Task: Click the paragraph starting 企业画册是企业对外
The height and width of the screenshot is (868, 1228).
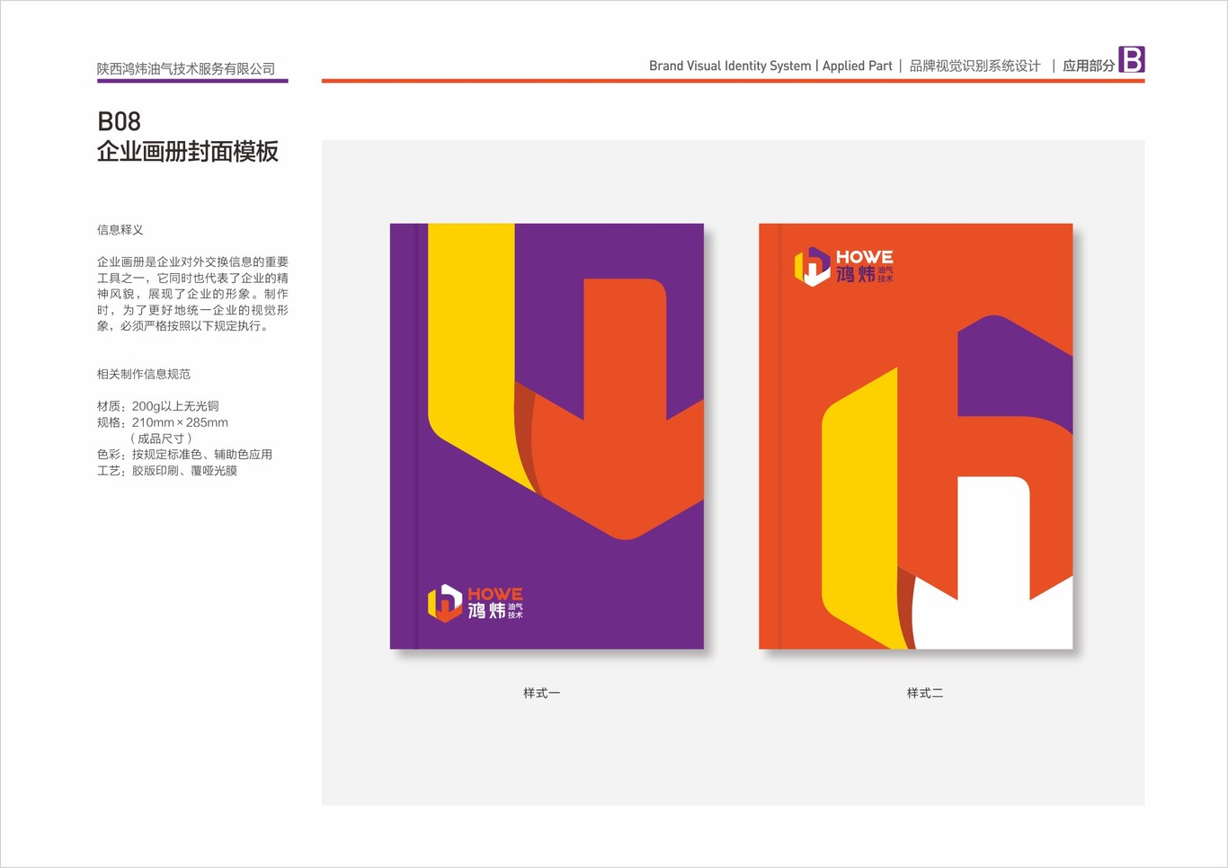Action: pos(192,294)
